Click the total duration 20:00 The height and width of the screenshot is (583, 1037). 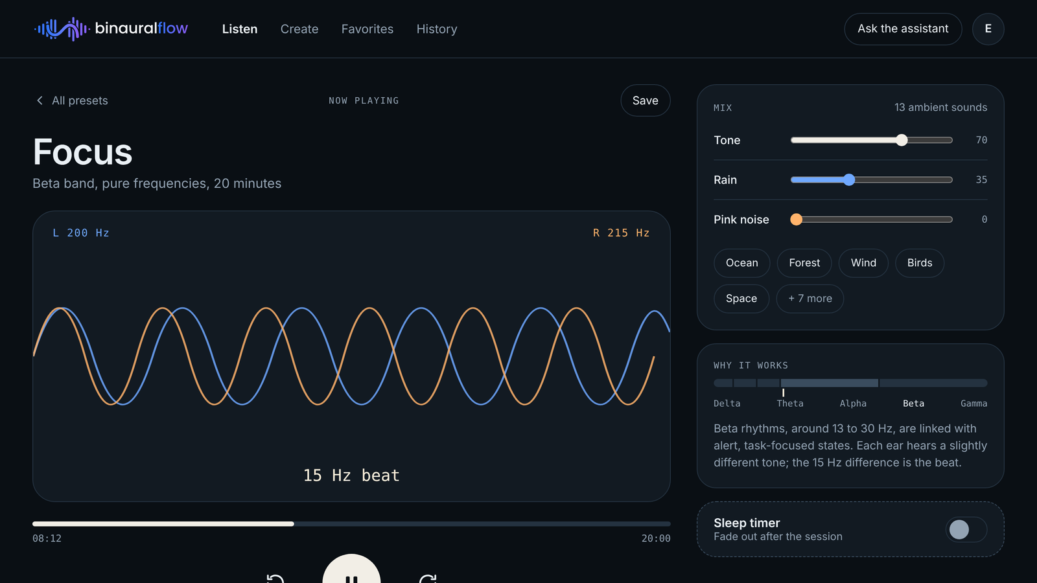coord(656,538)
